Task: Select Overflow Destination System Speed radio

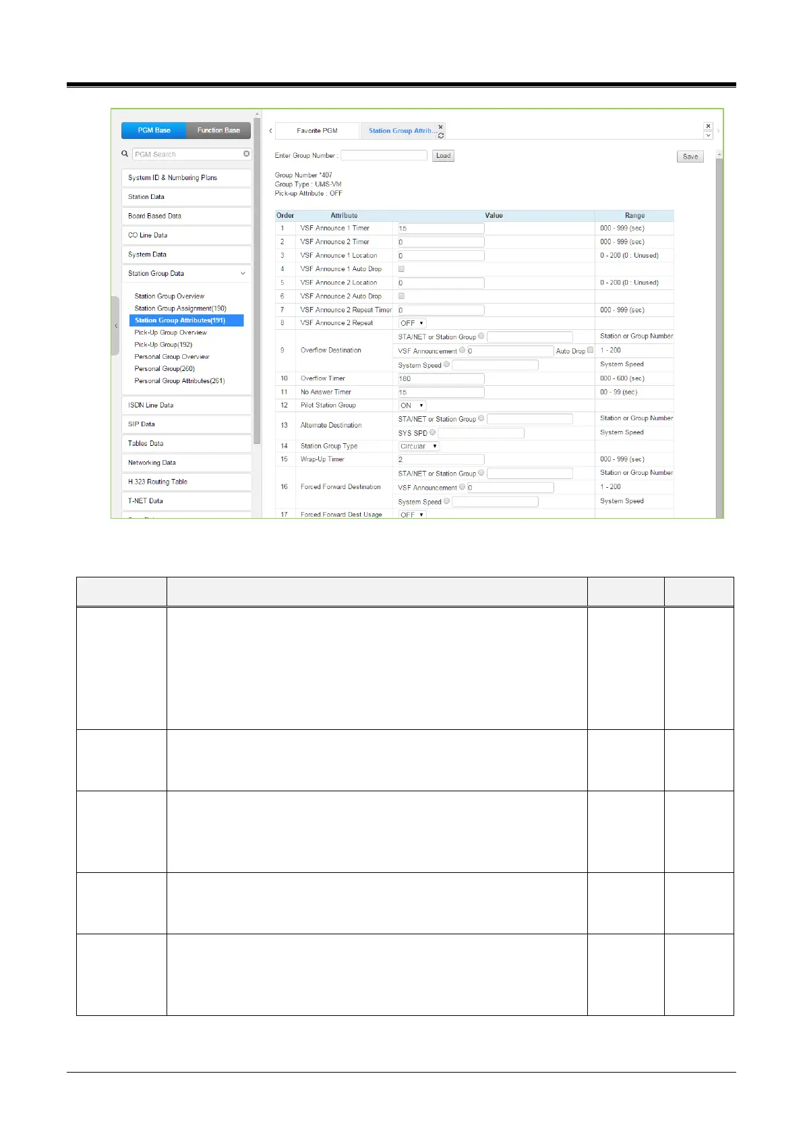Action: point(446,364)
